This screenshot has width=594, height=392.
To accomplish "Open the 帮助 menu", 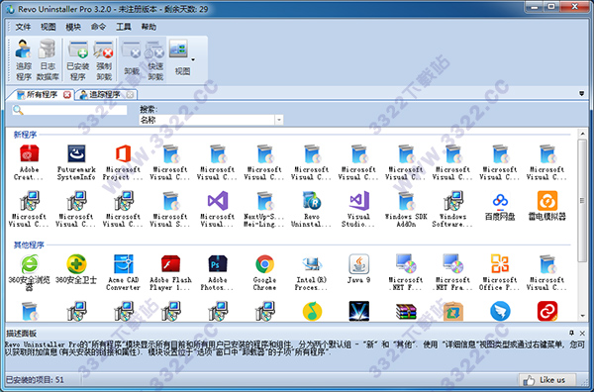I will [148, 27].
